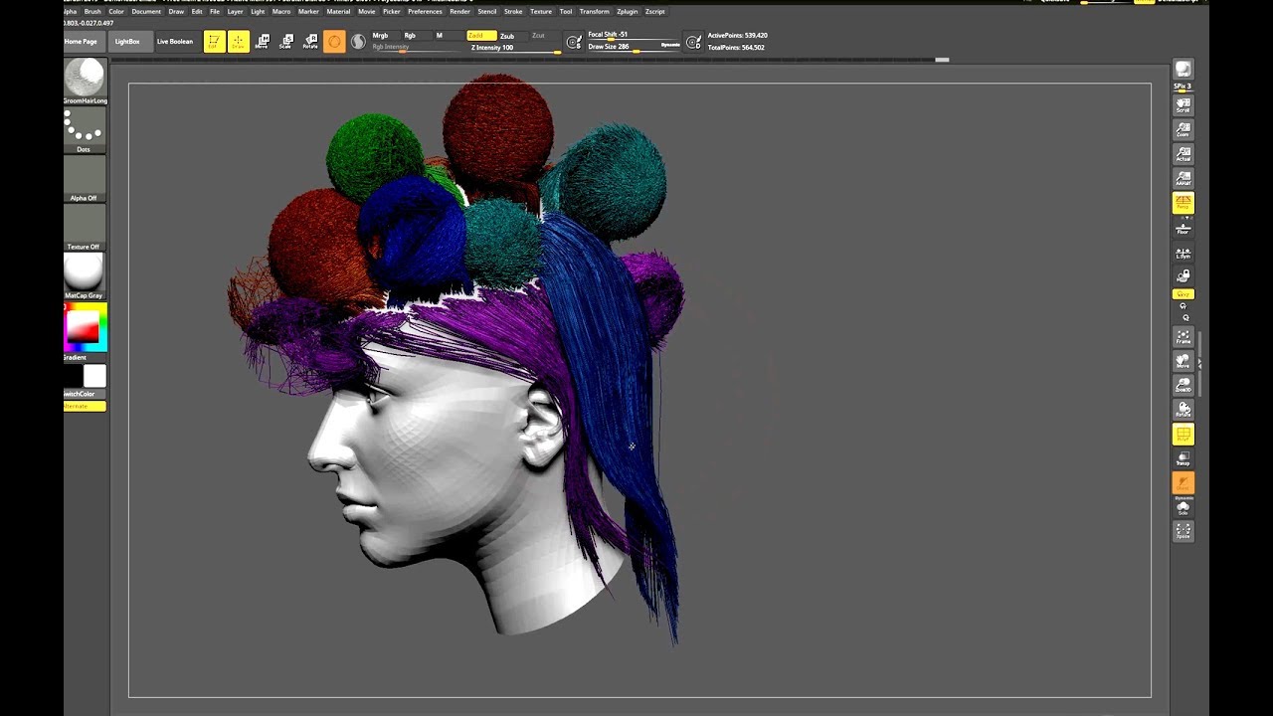1273x716 pixels.
Task: Toggle the orange Gizmo 3D button
Action: [334, 42]
